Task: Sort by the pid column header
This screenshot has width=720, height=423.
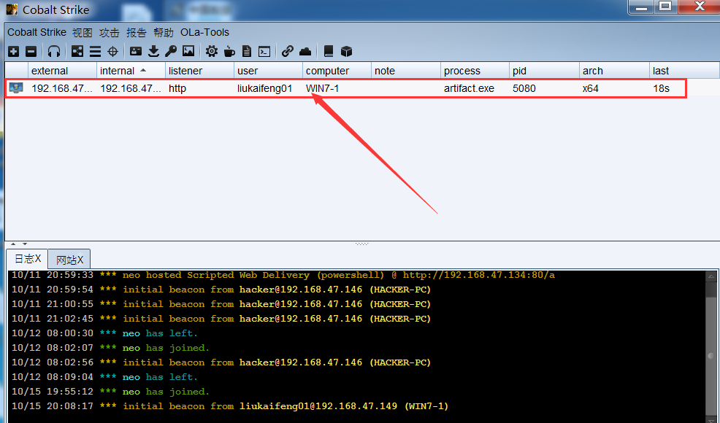Action: (544, 71)
